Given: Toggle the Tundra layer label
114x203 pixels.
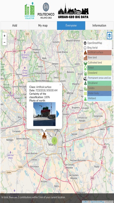Looking at the screenshot, I should point(91,88).
